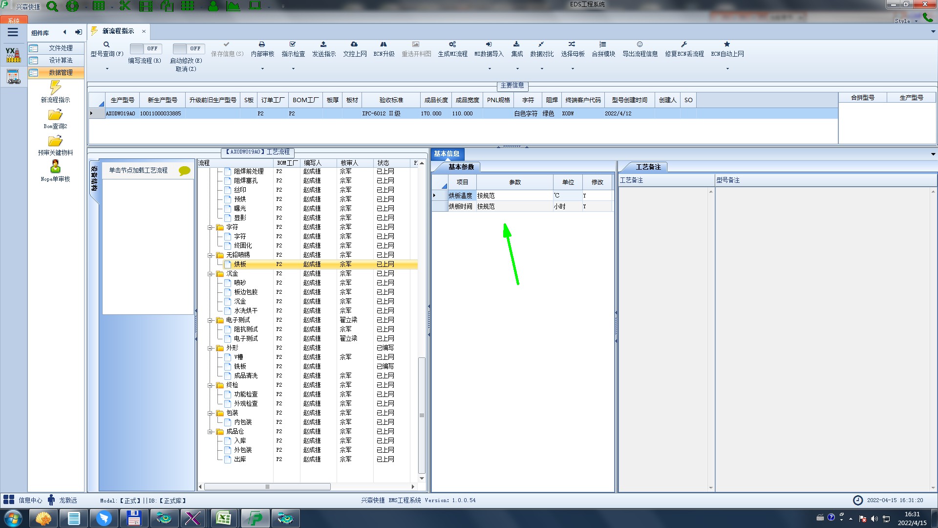Toggle 编写流程(R) OFF switch
The height and width of the screenshot is (528, 938).
(x=146, y=48)
